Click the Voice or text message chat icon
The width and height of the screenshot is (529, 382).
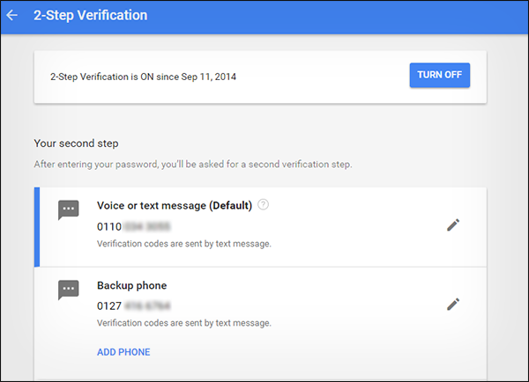click(69, 209)
